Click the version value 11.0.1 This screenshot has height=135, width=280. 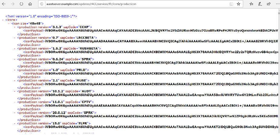pyautogui.click(x=57, y=102)
